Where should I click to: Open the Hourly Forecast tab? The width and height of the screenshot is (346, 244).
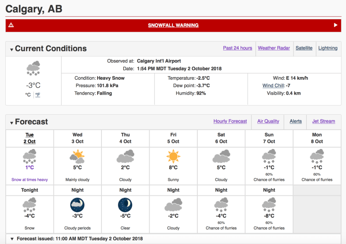[x=230, y=121]
